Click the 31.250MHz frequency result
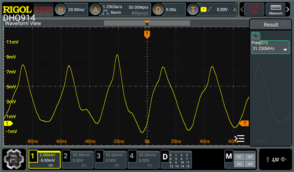294x172 pixels. click(x=263, y=49)
